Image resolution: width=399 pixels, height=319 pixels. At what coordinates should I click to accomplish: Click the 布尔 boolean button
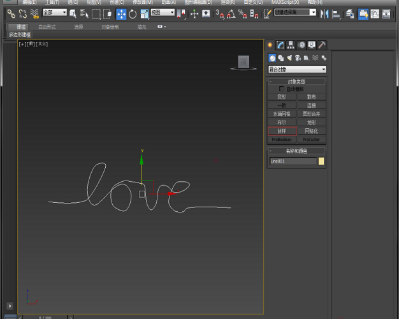(x=282, y=122)
